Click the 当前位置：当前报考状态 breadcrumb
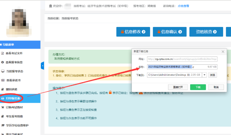Image resolution: width=231 pixels, height=135 pixels. 63,18
